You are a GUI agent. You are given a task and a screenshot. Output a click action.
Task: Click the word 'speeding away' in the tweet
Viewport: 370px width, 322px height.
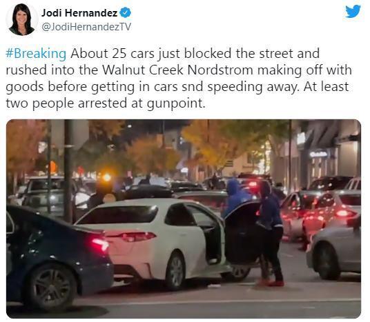(x=253, y=87)
